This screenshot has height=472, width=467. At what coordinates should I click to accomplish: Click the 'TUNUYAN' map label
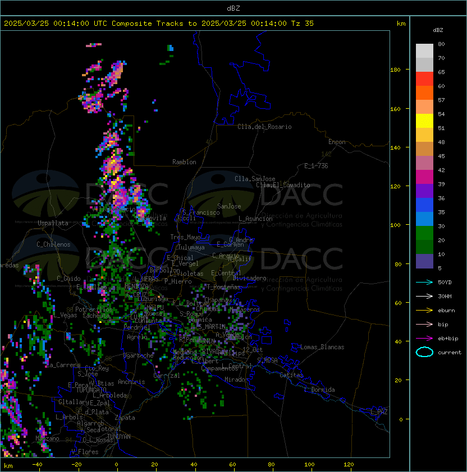tap(119, 437)
